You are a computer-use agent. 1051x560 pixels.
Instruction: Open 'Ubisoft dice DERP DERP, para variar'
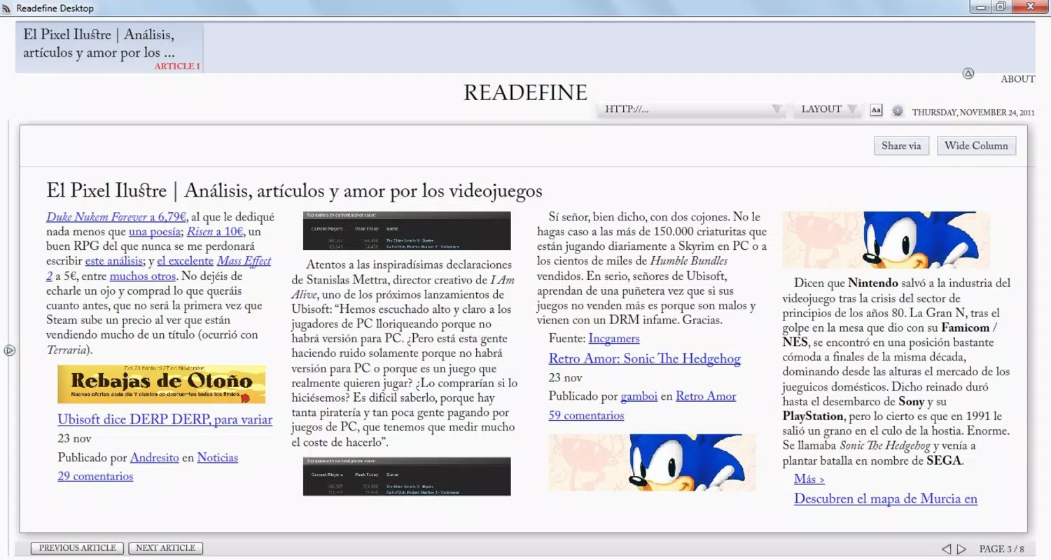coord(165,420)
